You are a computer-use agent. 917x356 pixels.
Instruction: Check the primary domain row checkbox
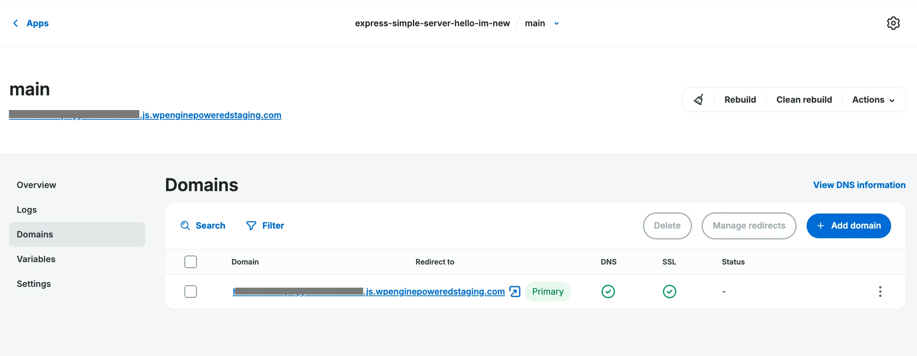click(191, 292)
